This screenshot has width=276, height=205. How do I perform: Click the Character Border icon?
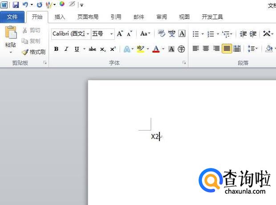[182, 33]
